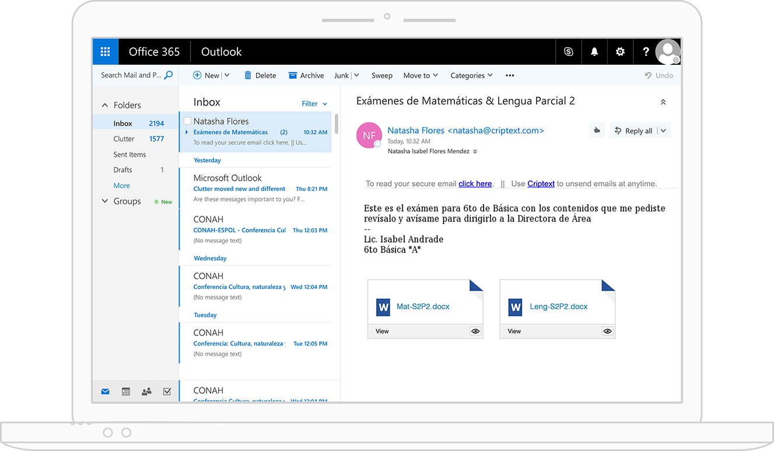Image resolution: width=774 pixels, height=451 pixels.
Task: Collapse the Folders section
Action: 105,106
